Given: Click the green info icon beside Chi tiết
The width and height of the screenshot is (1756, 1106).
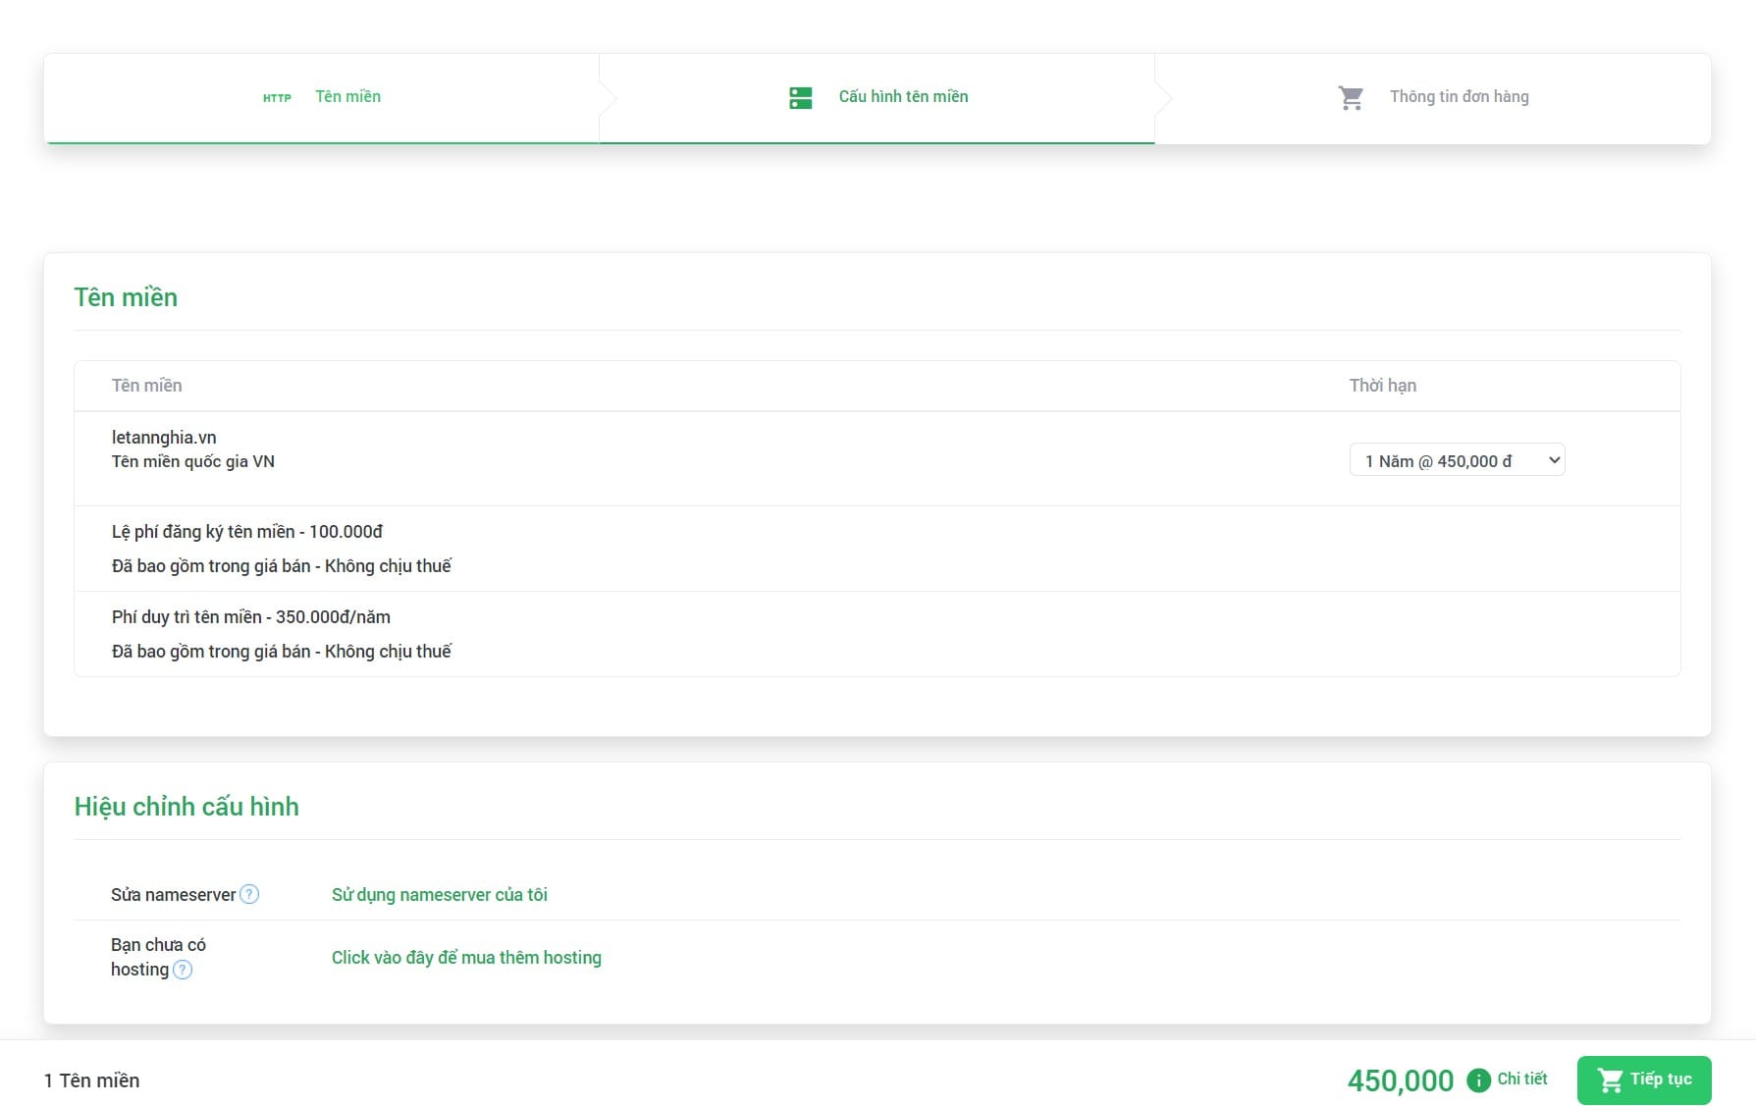Looking at the screenshot, I should point(1478,1080).
